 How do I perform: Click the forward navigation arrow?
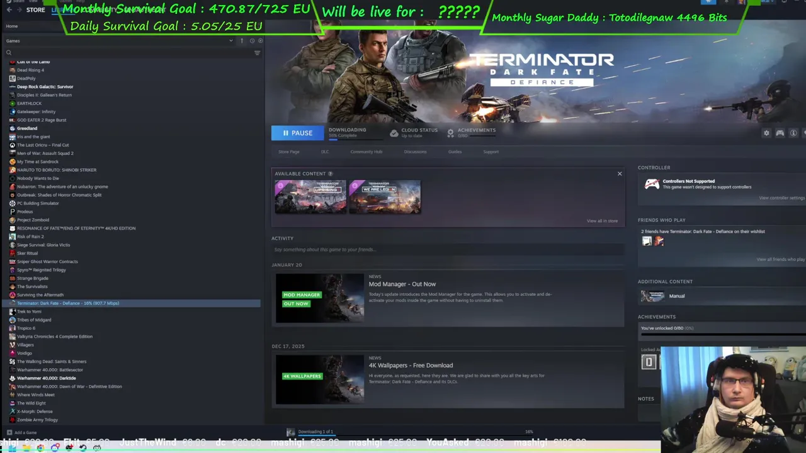click(x=19, y=9)
